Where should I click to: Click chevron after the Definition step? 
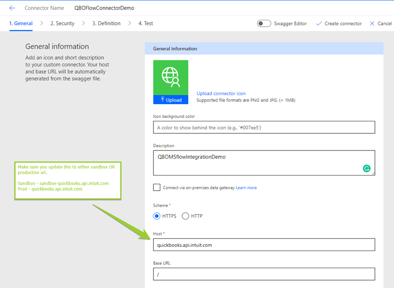[129, 23]
